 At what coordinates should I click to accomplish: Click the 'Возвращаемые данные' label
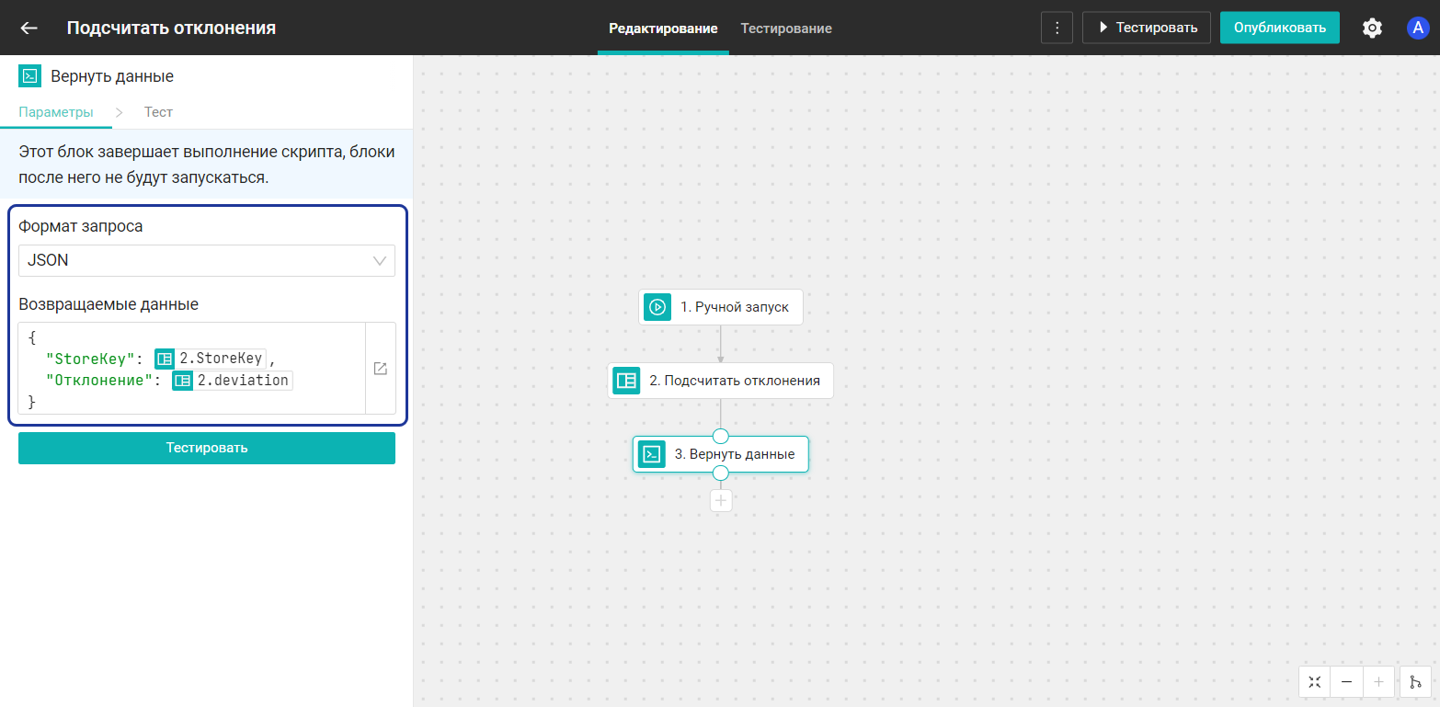tap(109, 303)
